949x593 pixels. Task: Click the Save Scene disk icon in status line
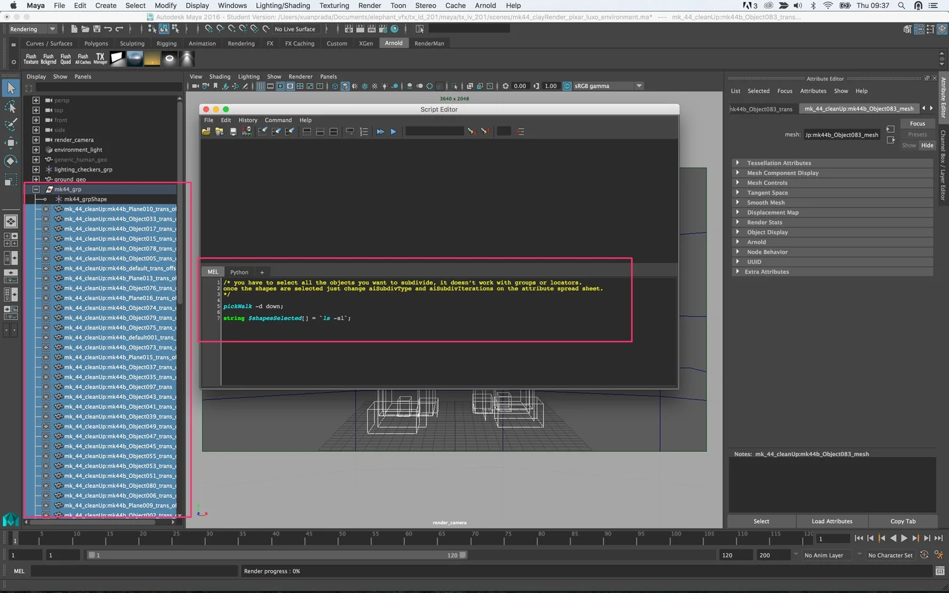click(x=97, y=29)
